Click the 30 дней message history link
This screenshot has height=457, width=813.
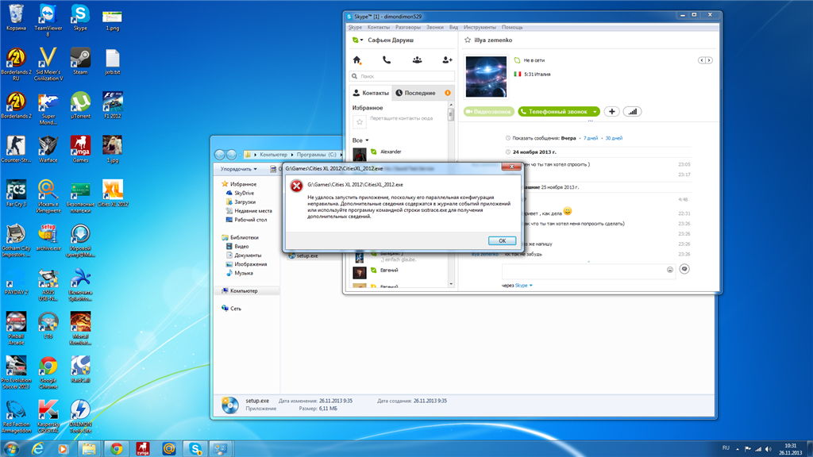click(614, 137)
